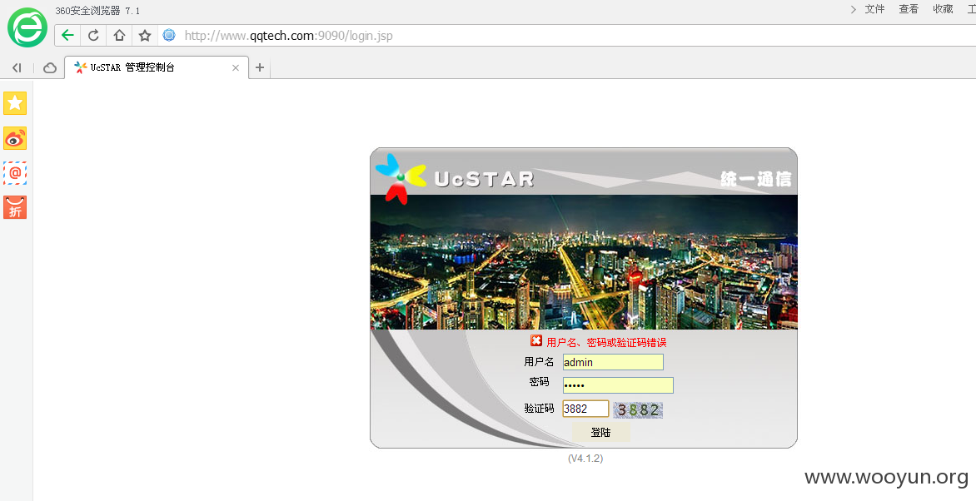Open the 折 discount sidebar icon

click(15, 208)
